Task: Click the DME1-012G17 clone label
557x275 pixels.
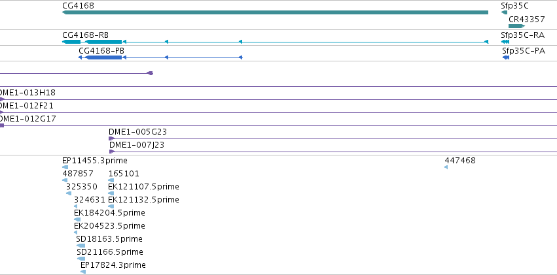Action: pyautogui.click(x=27, y=119)
